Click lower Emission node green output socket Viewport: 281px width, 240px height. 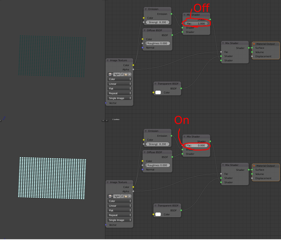click(x=172, y=136)
